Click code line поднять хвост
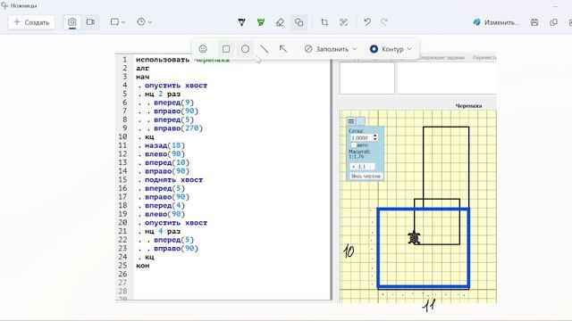 pos(173,180)
